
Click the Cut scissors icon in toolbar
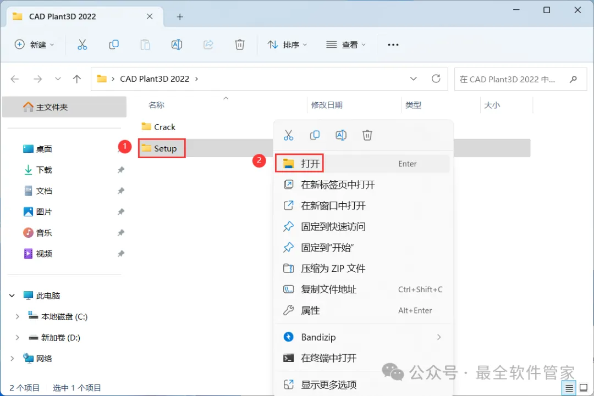[x=82, y=44]
